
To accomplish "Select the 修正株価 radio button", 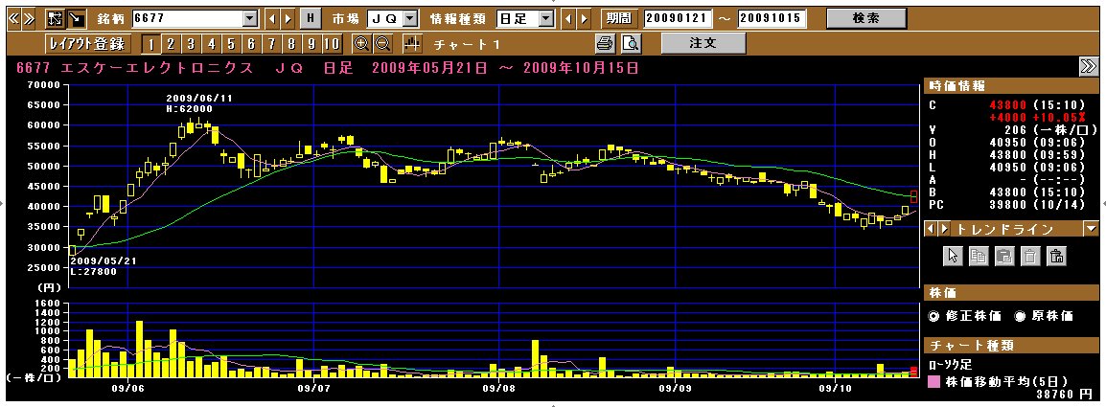I will [933, 316].
